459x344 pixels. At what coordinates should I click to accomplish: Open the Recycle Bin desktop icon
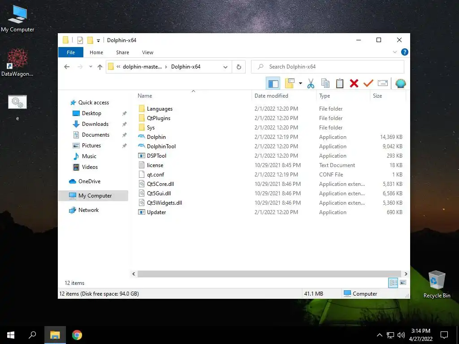(x=437, y=284)
